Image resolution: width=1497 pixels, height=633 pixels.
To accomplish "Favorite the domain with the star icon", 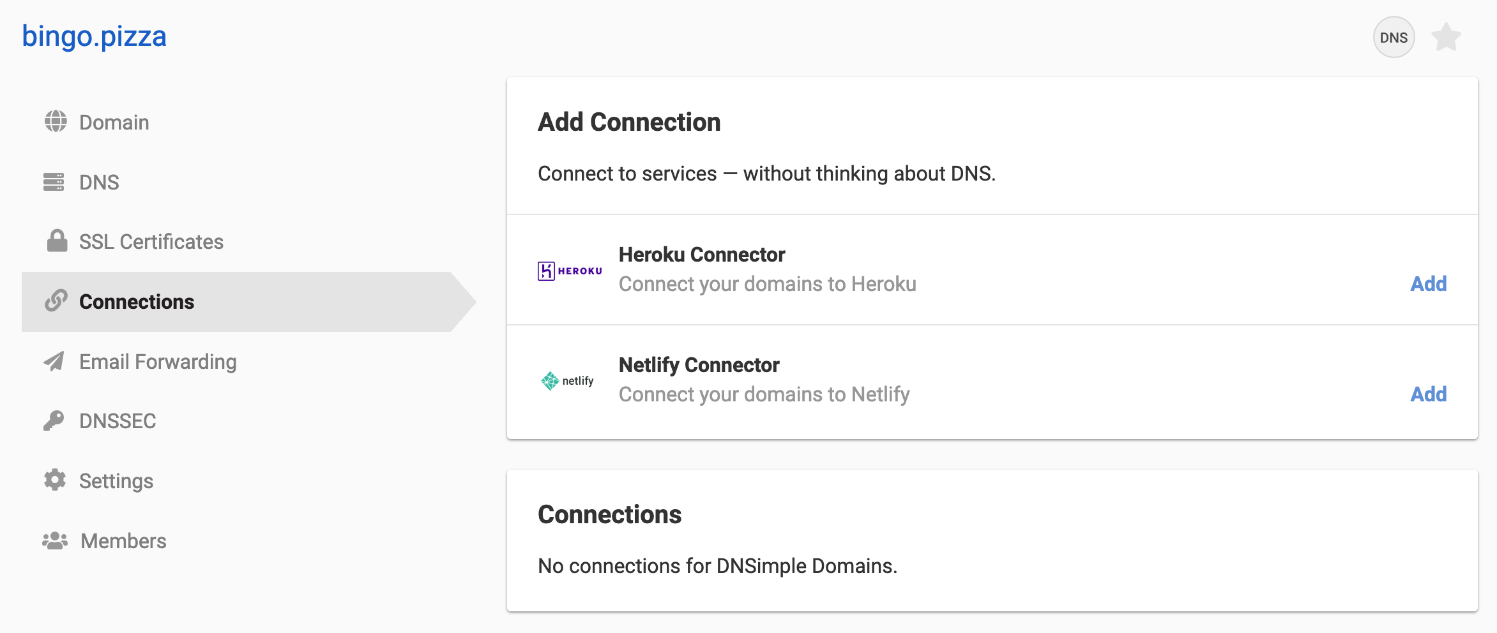I will [x=1447, y=37].
